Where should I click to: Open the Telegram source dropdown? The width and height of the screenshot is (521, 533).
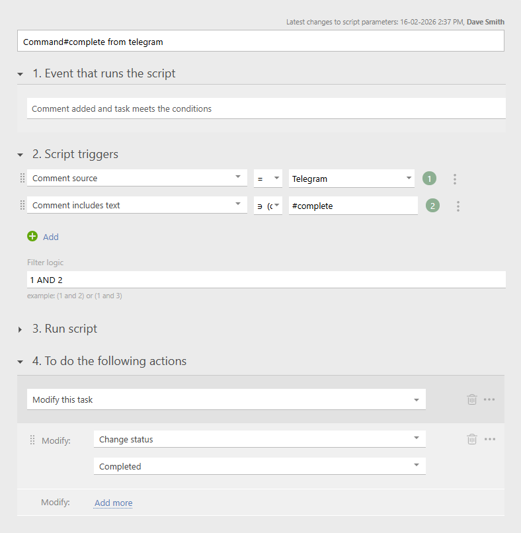point(351,179)
